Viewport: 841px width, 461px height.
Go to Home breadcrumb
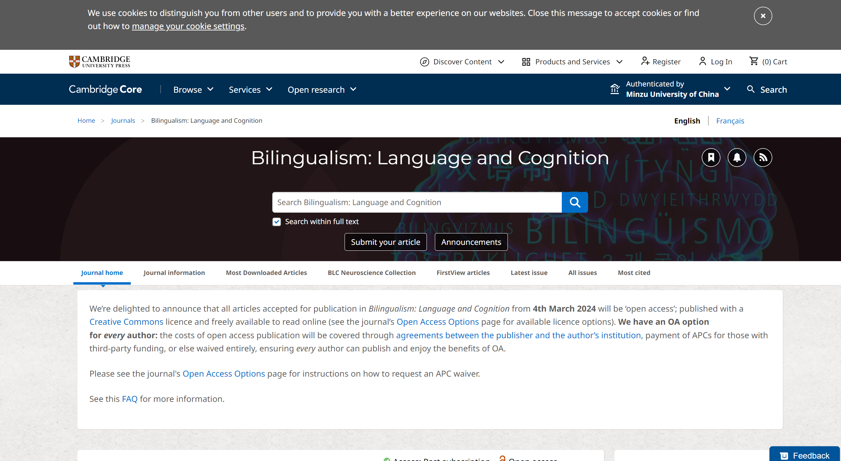click(86, 120)
